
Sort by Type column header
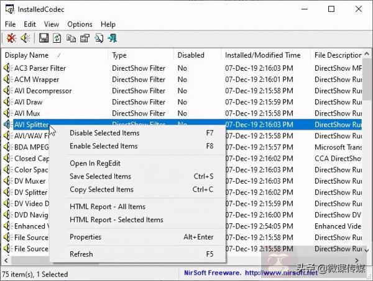click(x=141, y=55)
